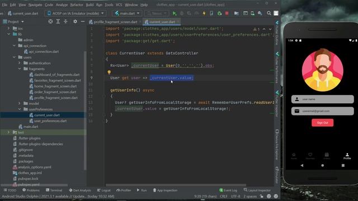Tap emulator Android home button
The width and height of the screenshot is (358, 201).
pos(322,165)
